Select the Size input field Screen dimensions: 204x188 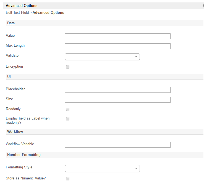[117, 100]
